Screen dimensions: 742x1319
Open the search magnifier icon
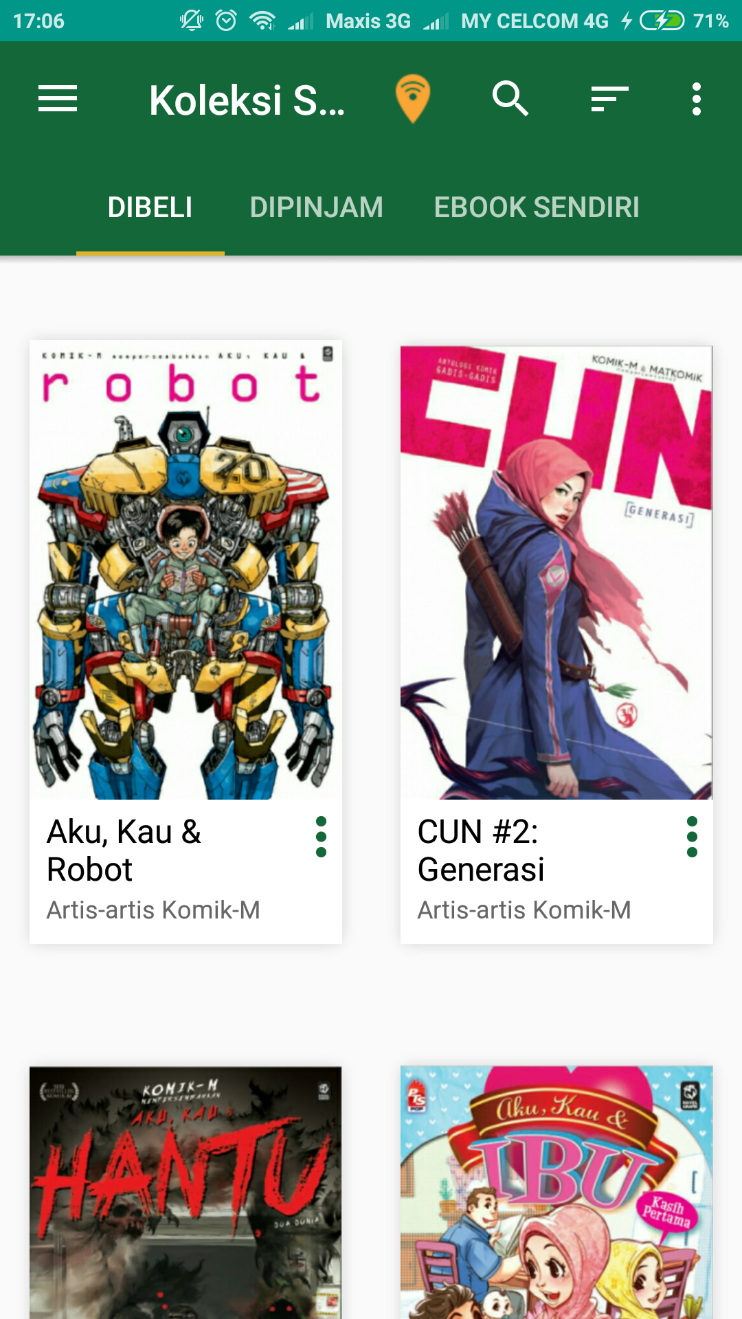[510, 99]
